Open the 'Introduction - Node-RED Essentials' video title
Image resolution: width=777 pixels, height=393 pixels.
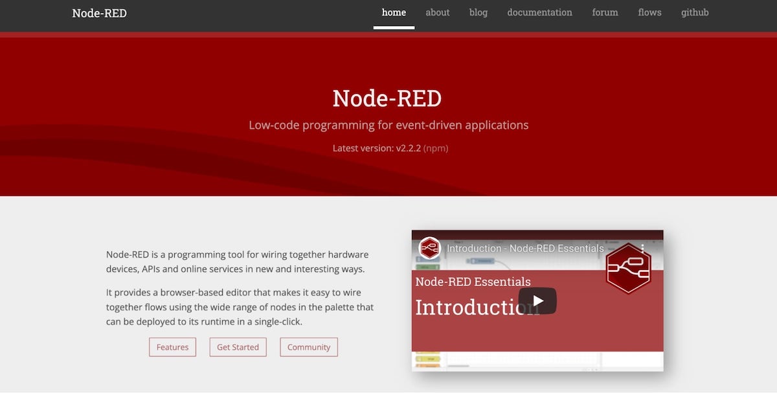[x=525, y=248]
